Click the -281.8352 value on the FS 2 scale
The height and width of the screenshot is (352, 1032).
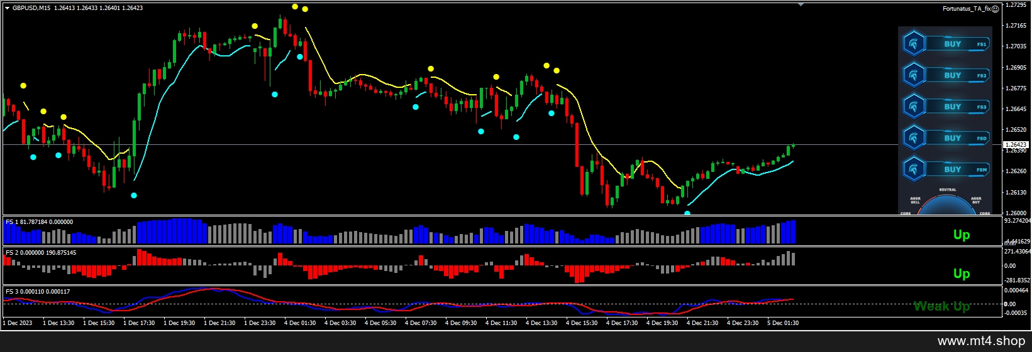coord(1018,280)
